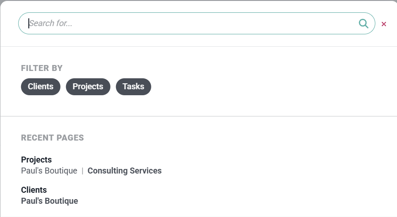The image size is (397, 217).
Task: Filter search results by Projects
Action: (x=88, y=87)
